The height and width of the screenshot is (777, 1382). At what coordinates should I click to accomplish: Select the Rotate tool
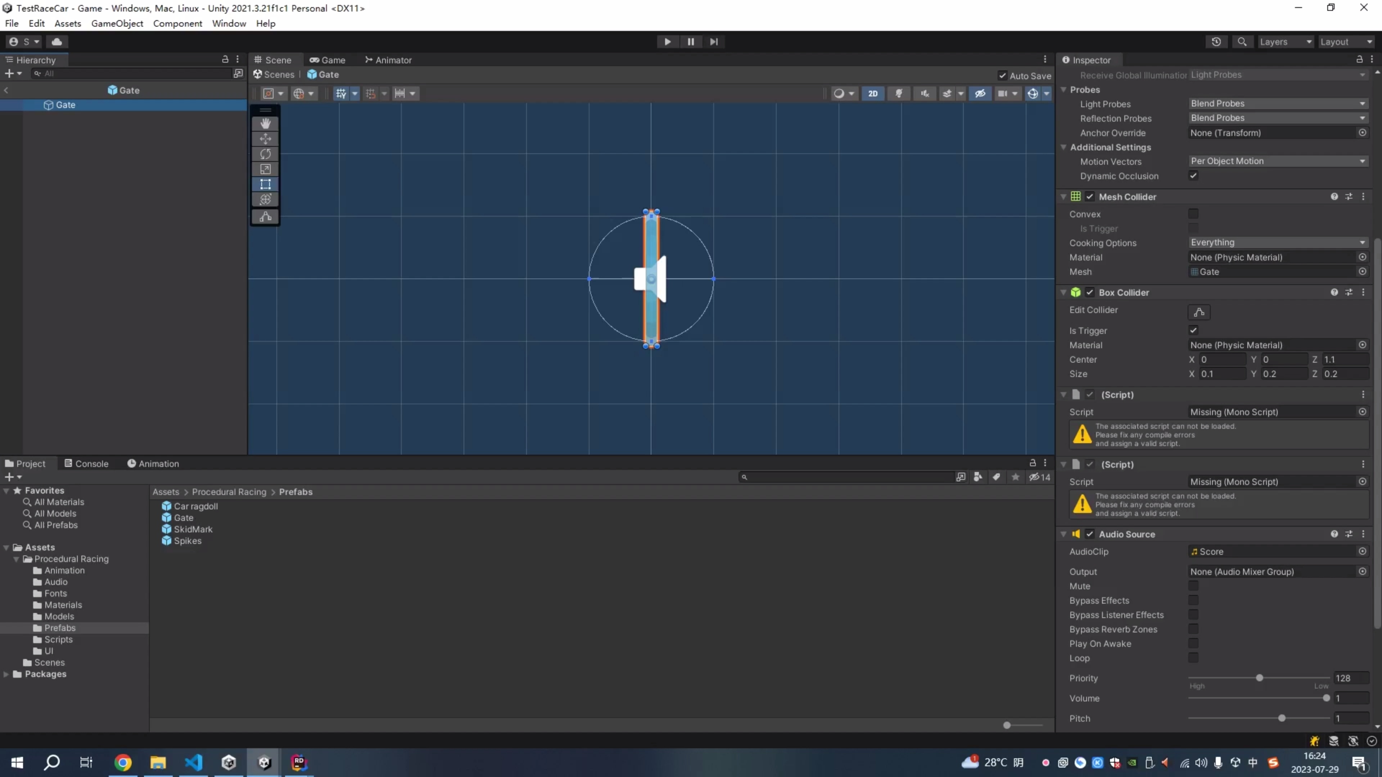coord(265,154)
